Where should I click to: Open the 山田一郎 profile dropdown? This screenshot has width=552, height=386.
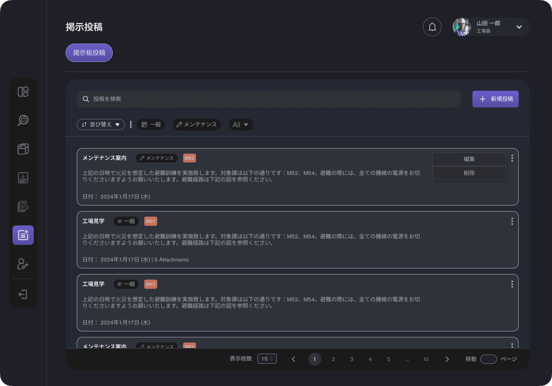point(491,27)
